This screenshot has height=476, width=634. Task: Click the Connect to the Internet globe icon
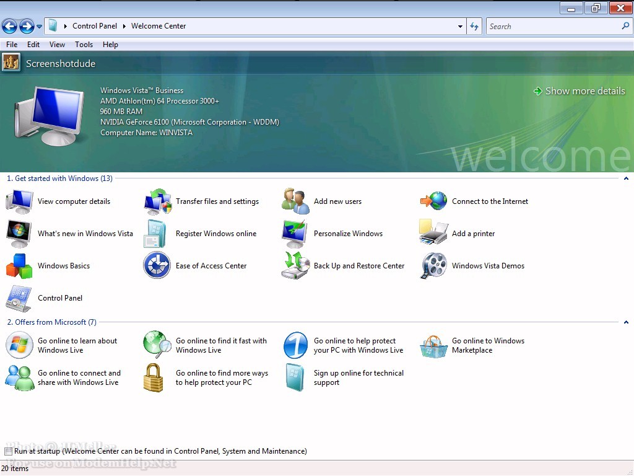(433, 201)
